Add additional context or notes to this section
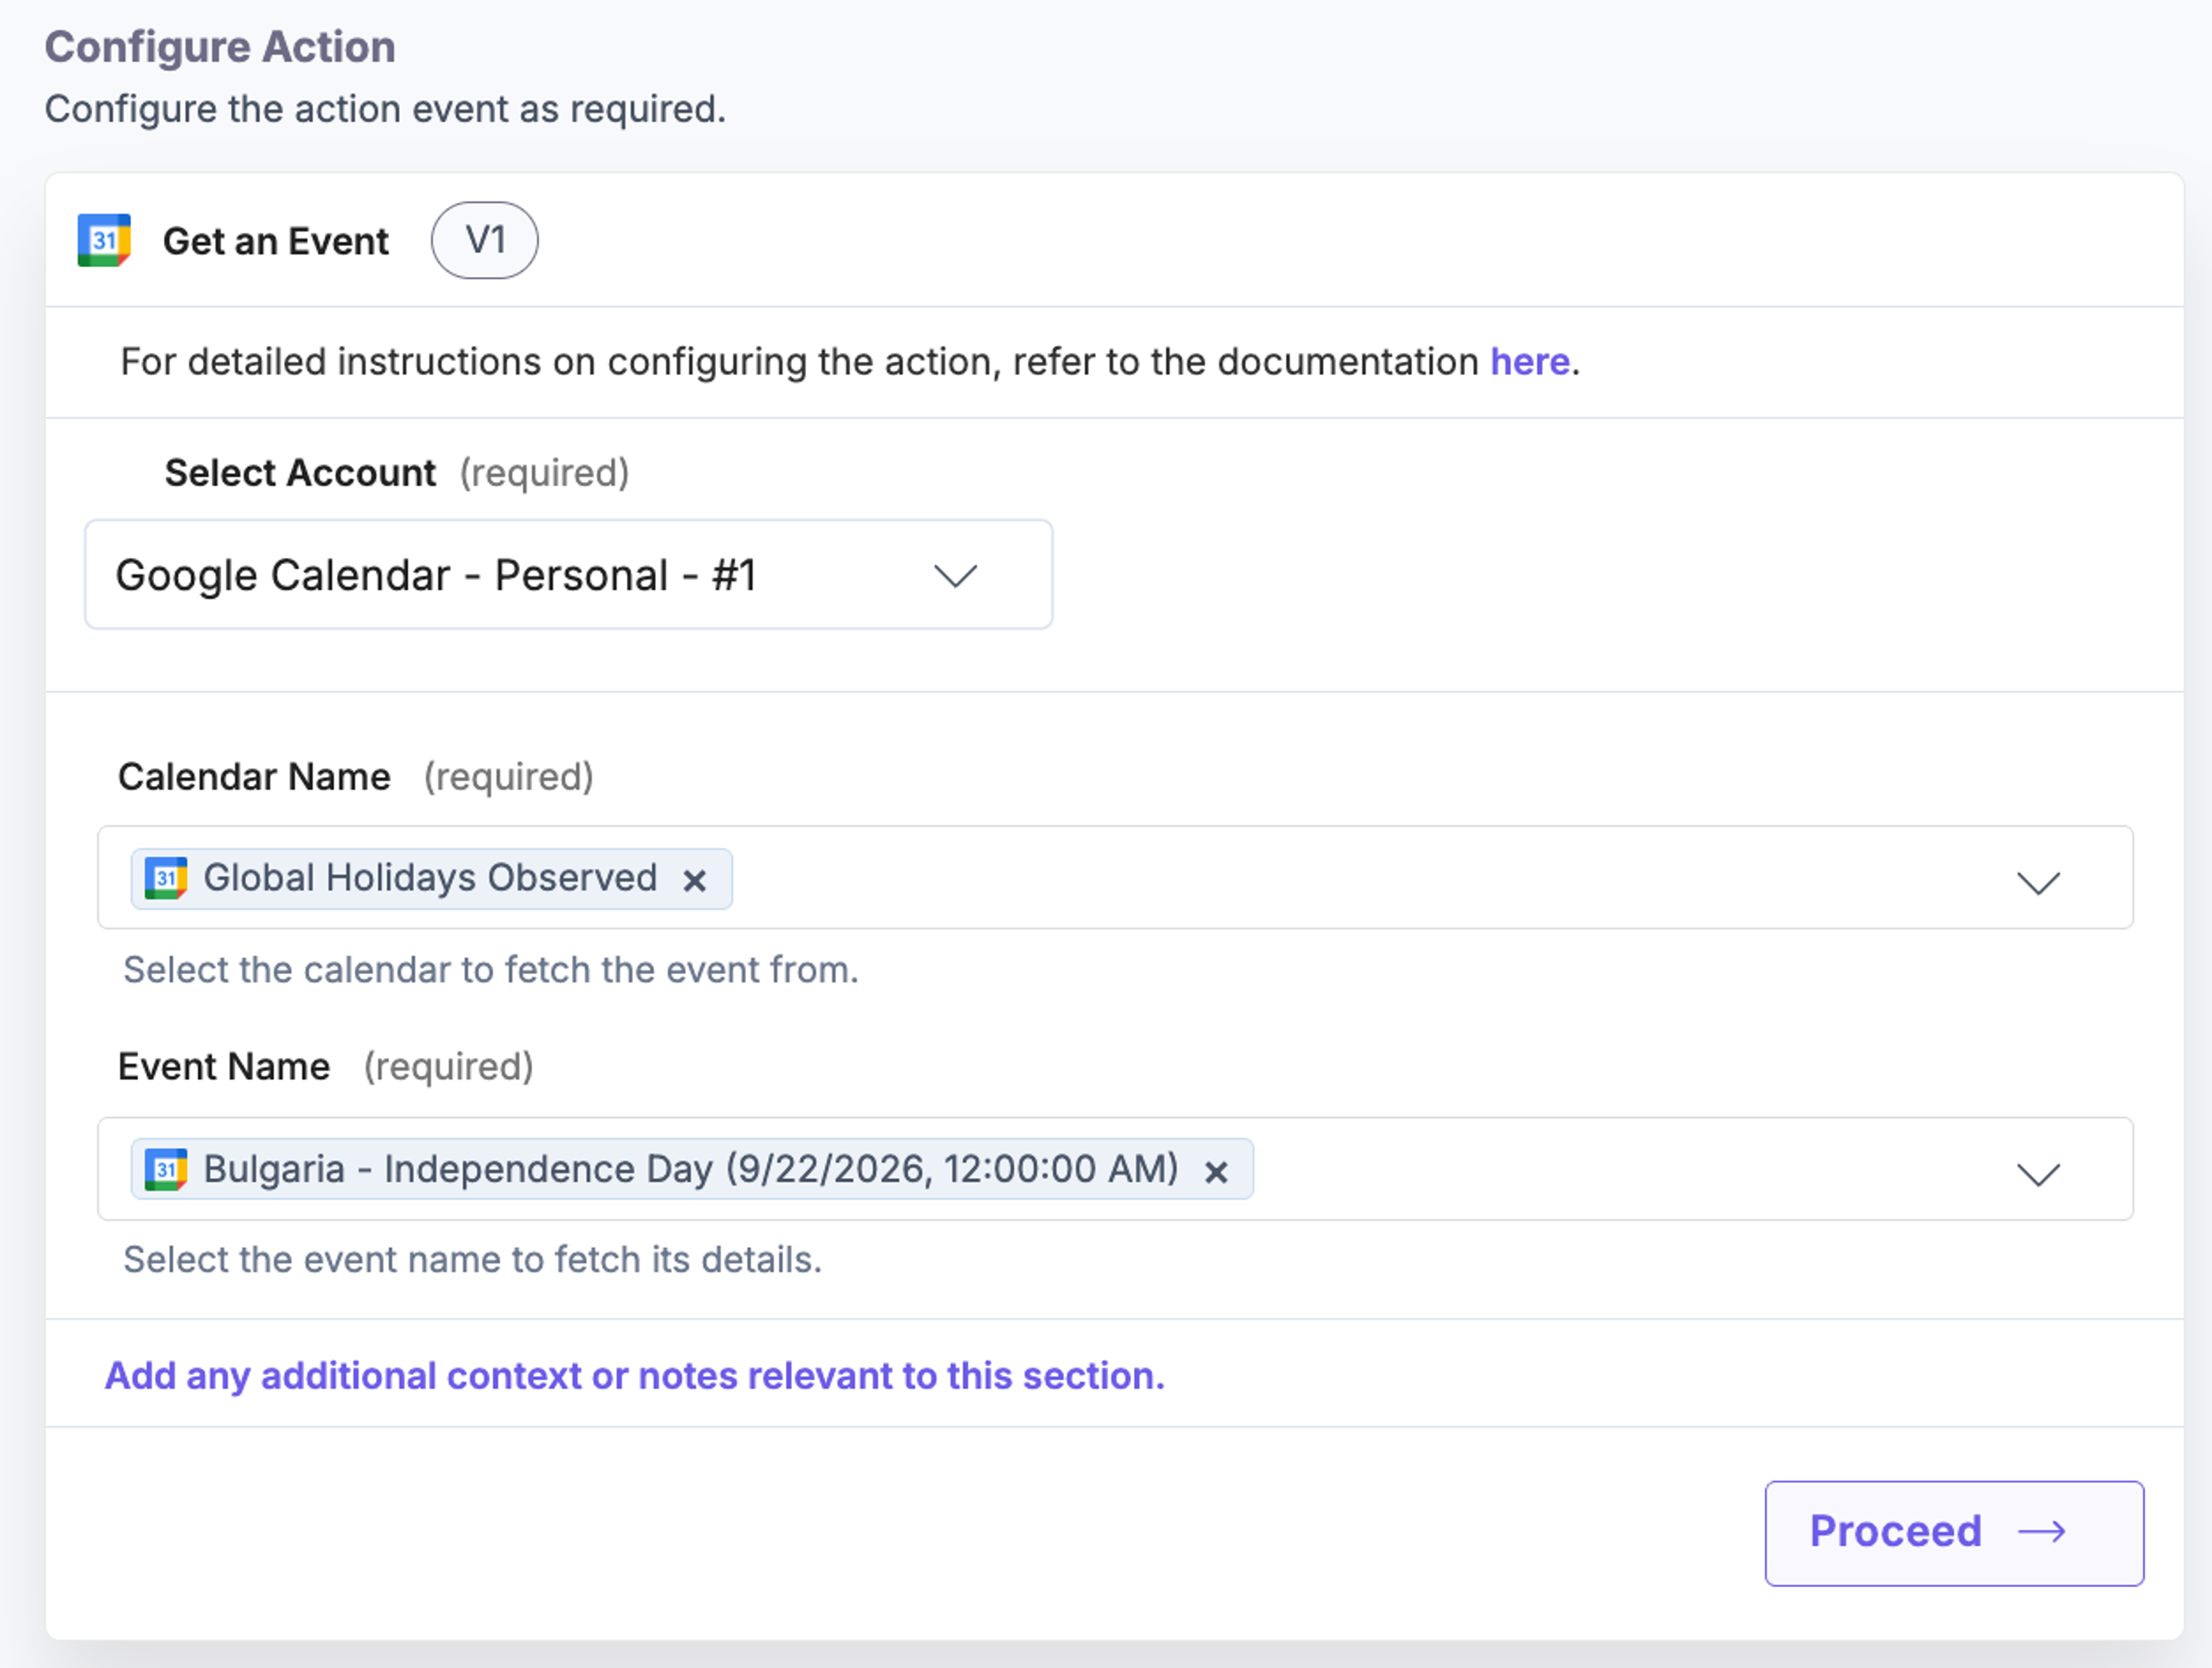 pos(635,1376)
